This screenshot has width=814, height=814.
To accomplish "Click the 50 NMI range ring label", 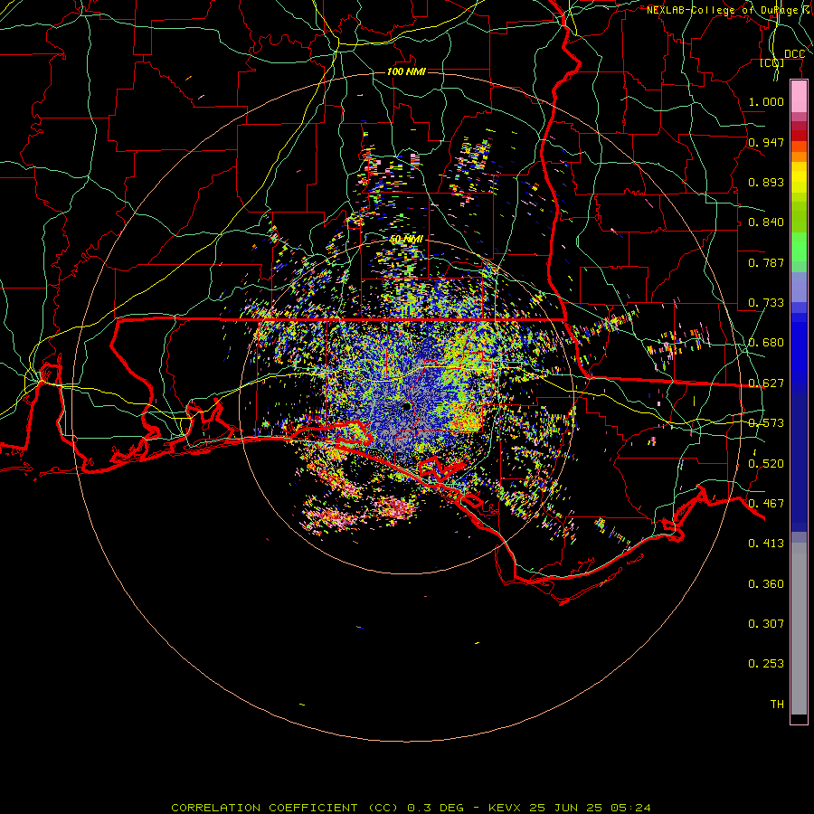I will click(x=406, y=240).
